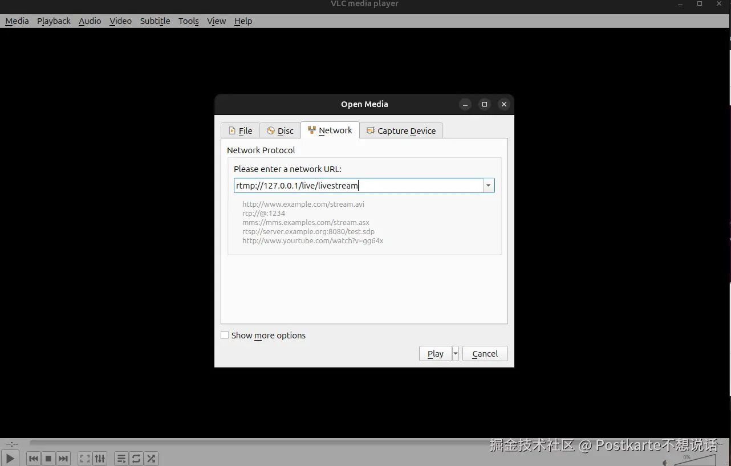Open the Playback menu
The image size is (731, 466).
click(x=54, y=21)
